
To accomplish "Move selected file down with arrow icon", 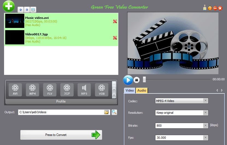I will [x=27, y=10].
